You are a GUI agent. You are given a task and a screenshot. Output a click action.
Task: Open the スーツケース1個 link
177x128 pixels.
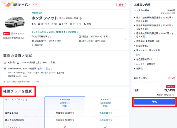(x=49, y=24)
